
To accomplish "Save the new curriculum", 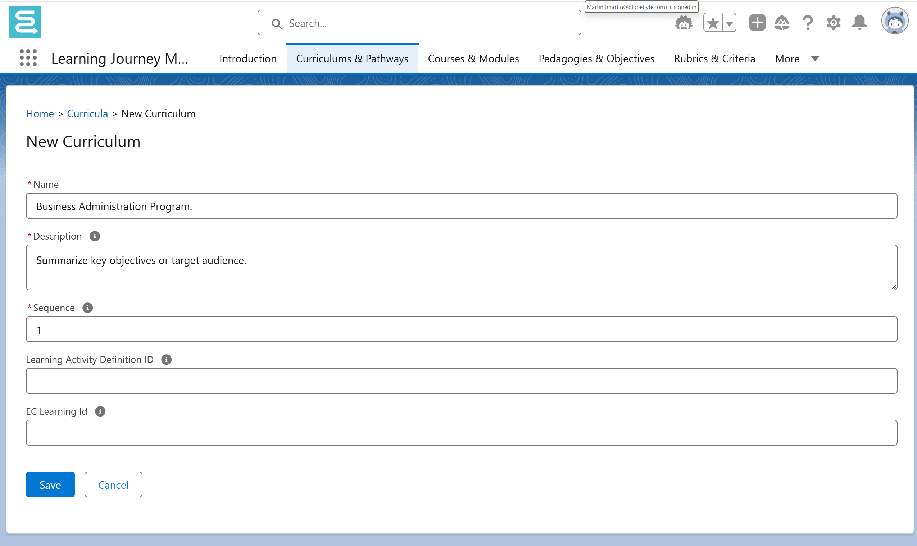I will click(x=50, y=484).
